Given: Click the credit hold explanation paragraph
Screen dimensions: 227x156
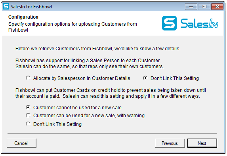Looking at the screenshot, I should pyautogui.click(x=111, y=93).
